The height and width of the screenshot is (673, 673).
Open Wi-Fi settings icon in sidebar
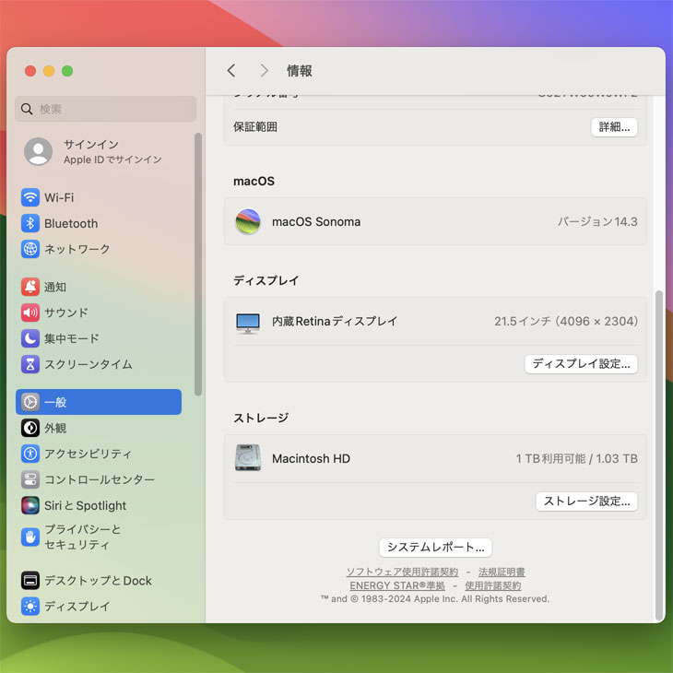(30, 197)
